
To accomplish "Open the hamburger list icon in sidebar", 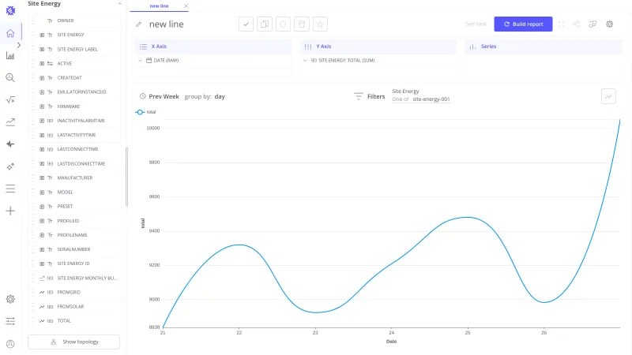I will pyautogui.click(x=10, y=189).
